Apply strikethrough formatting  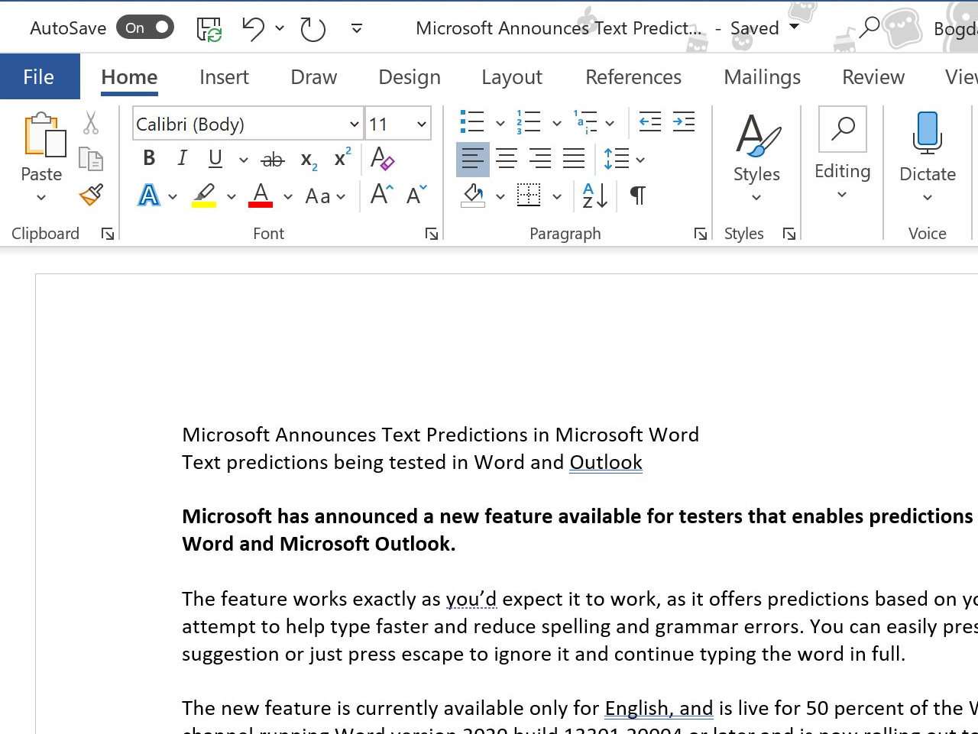pos(272,159)
